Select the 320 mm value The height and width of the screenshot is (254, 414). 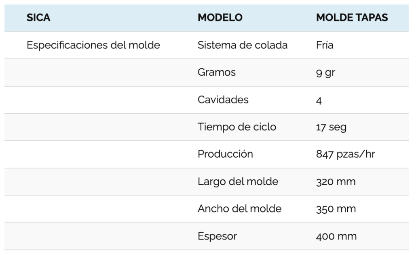coord(336,182)
